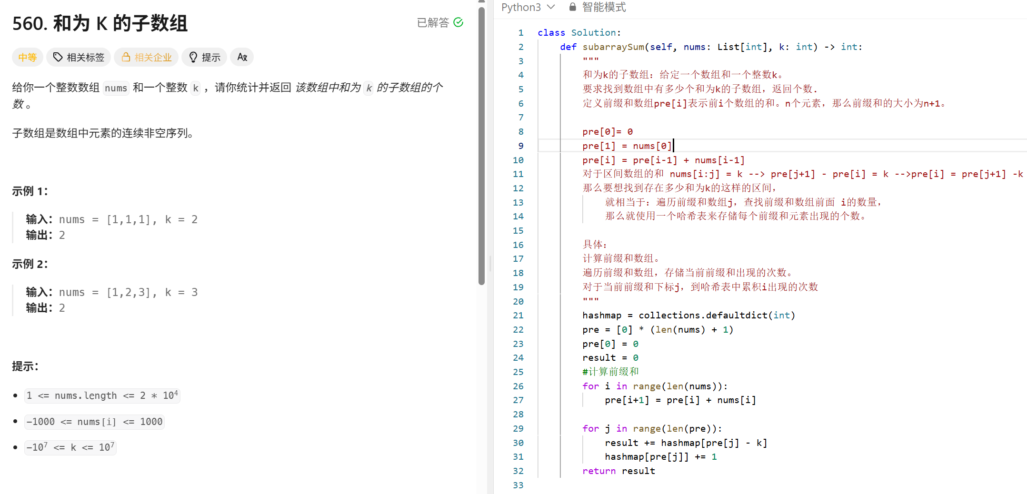Click line number 9 in the gutter
The image size is (1027, 494).
click(520, 146)
